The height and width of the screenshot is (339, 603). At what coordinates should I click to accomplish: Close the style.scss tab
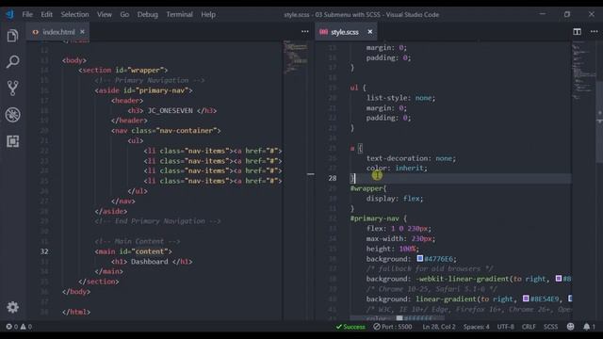pos(370,31)
